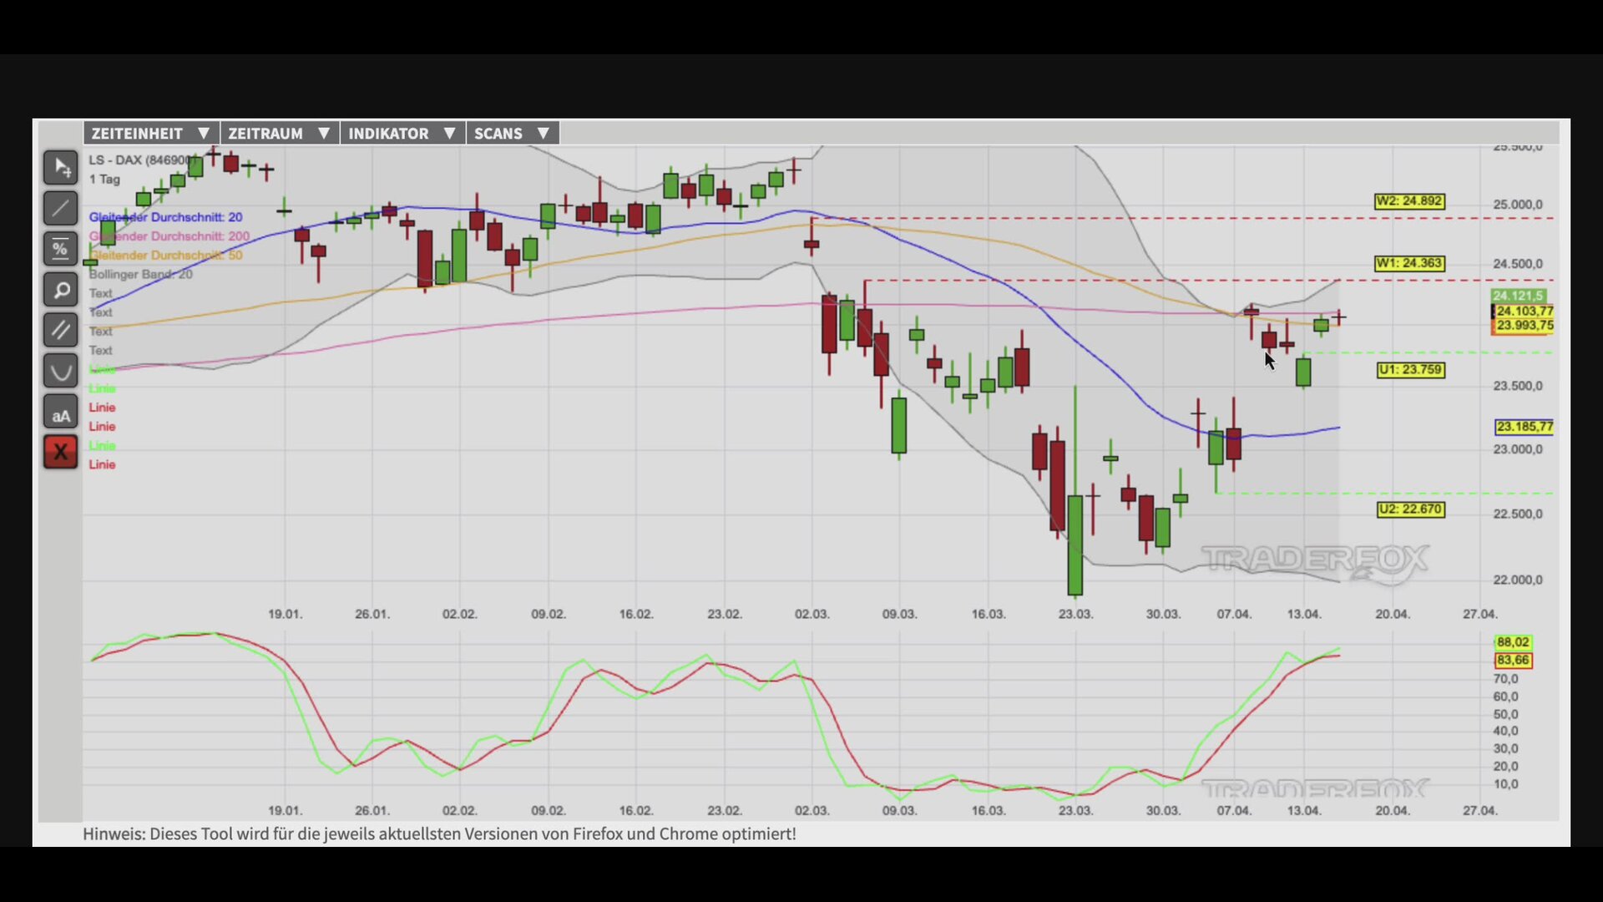This screenshot has height=902, width=1603.
Task: Choose the percent retracement tool
Action: coord(61,249)
